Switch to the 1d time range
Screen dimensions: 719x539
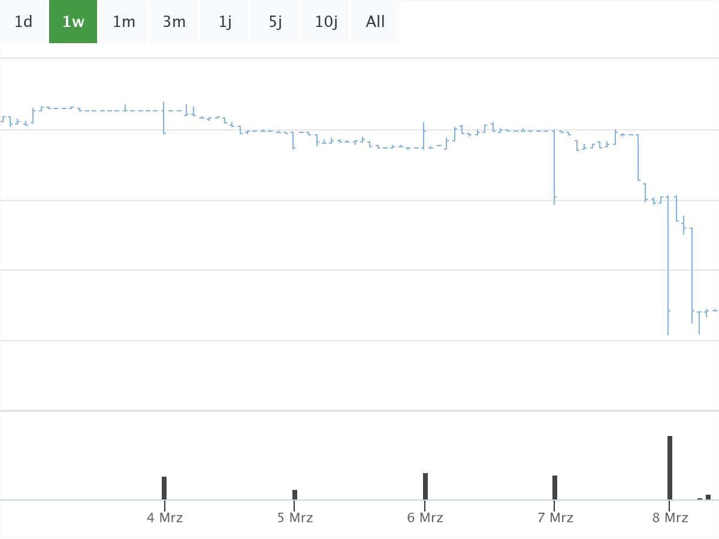click(23, 22)
